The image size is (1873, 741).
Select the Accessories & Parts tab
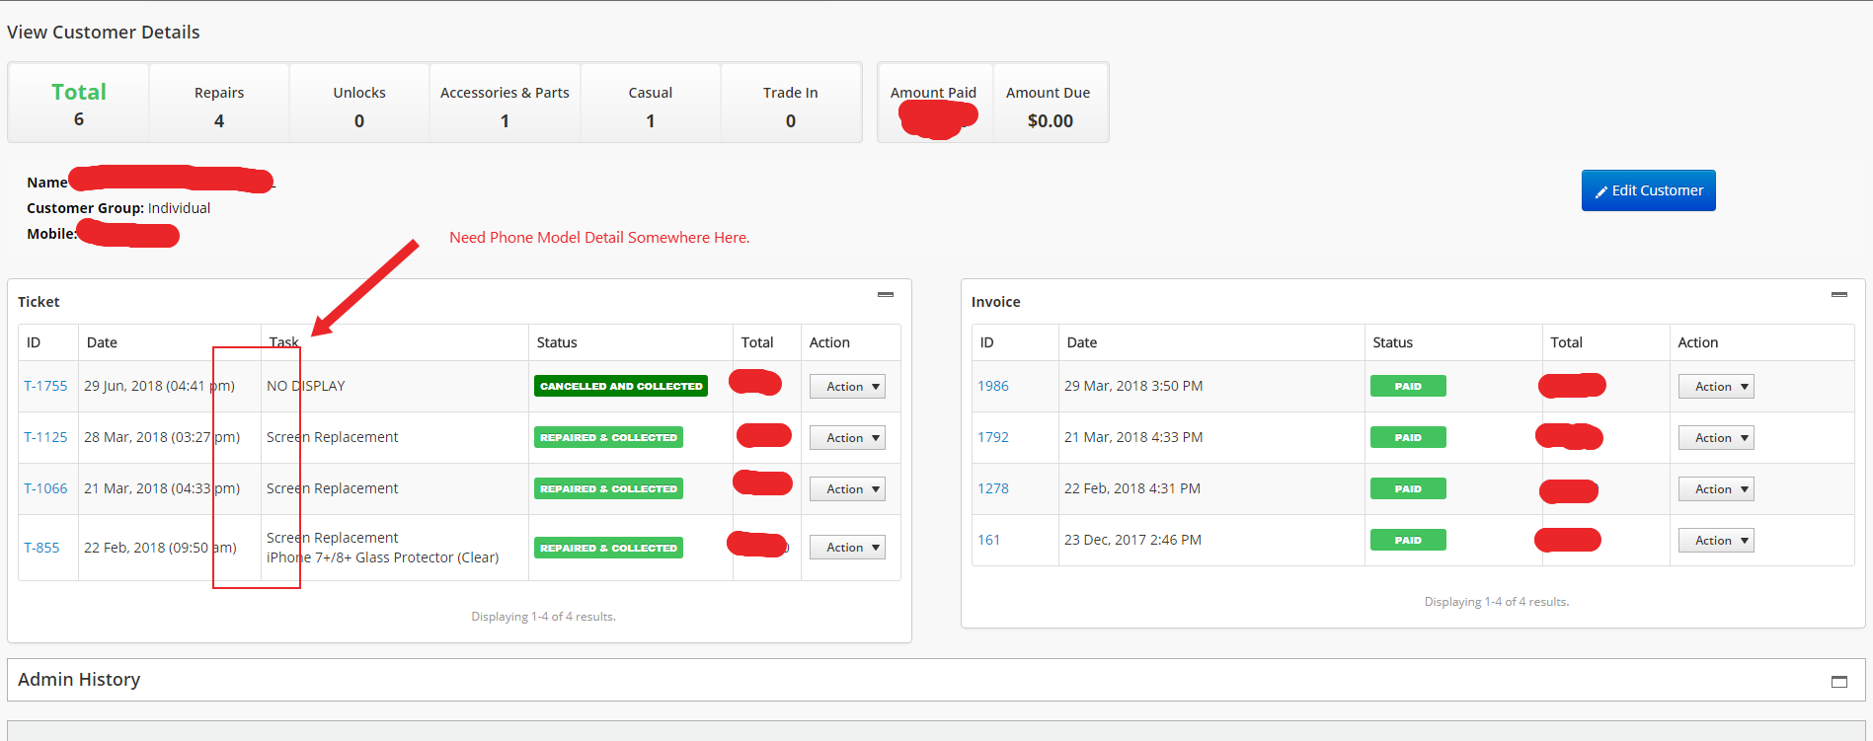click(505, 104)
